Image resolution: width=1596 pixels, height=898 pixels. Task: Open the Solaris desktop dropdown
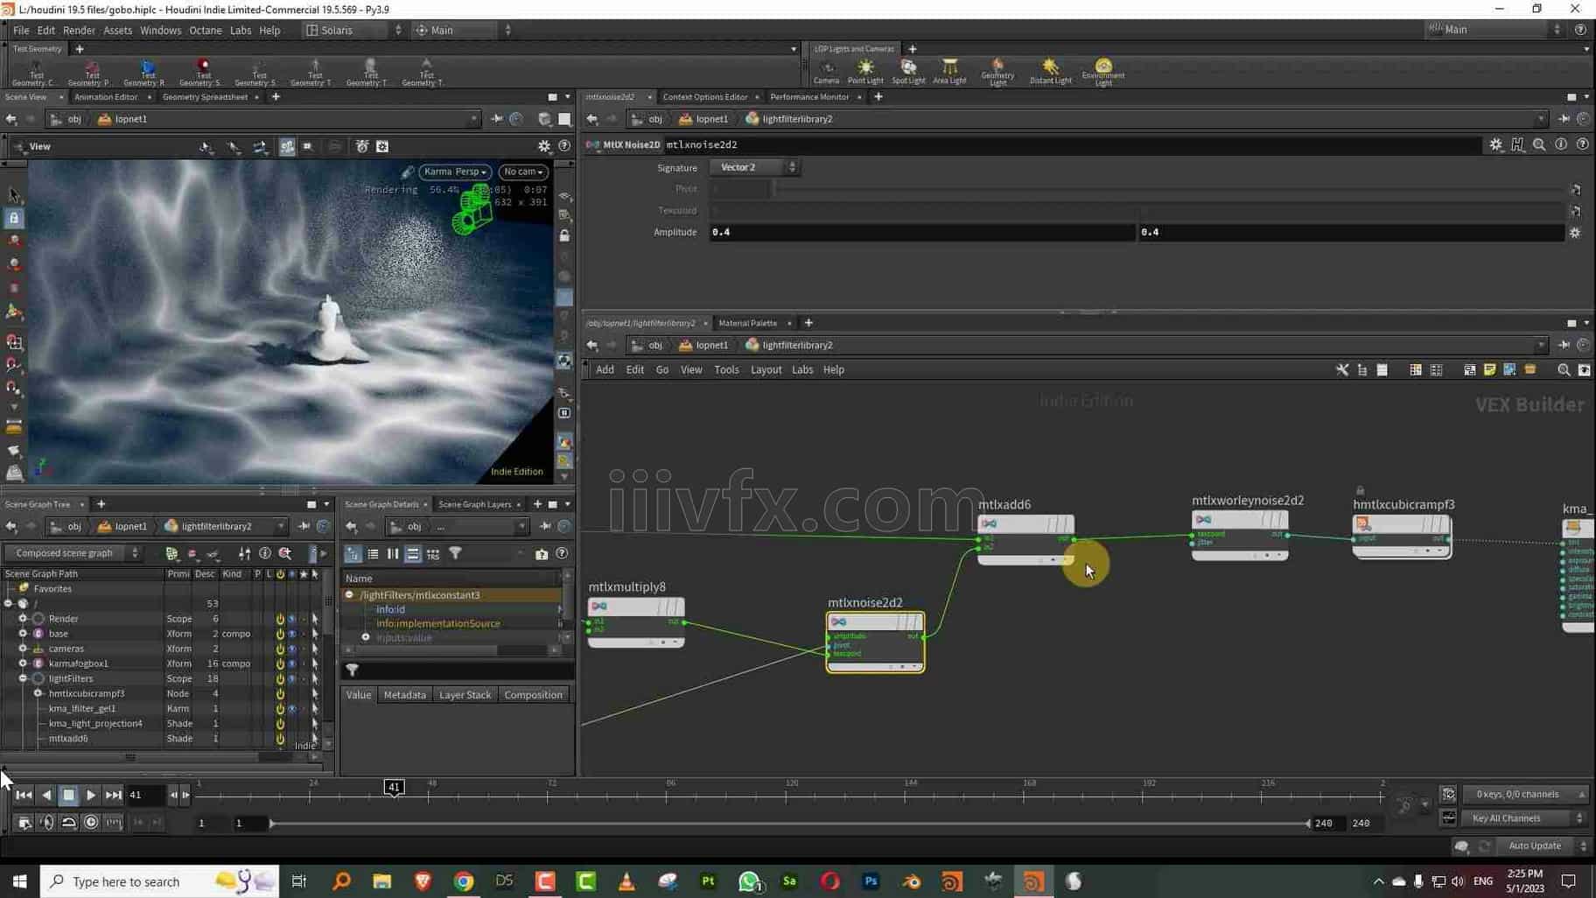[353, 30]
